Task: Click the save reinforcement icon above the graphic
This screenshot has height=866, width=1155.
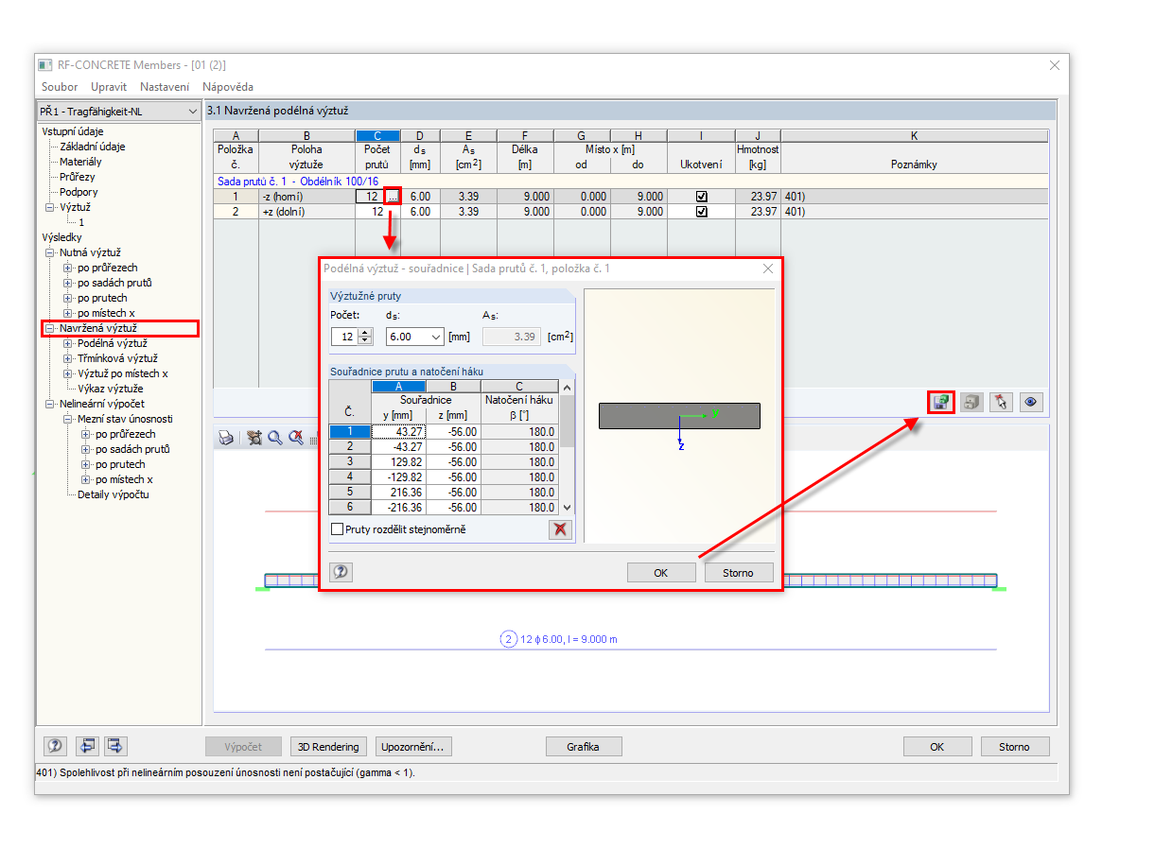Action: [x=940, y=402]
